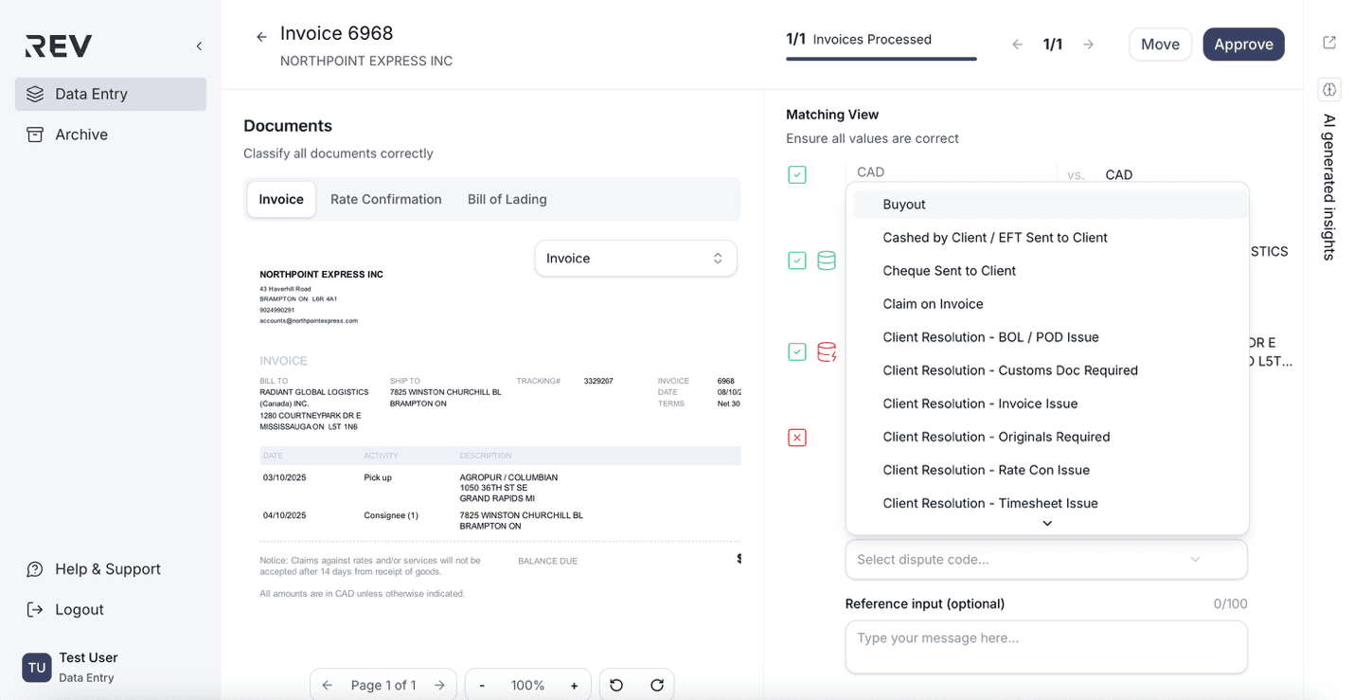Image resolution: width=1353 pixels, height=700 pixels.
Task: Zoom out of document with minus
Action: pyautogui.click(x=482, y=685)
